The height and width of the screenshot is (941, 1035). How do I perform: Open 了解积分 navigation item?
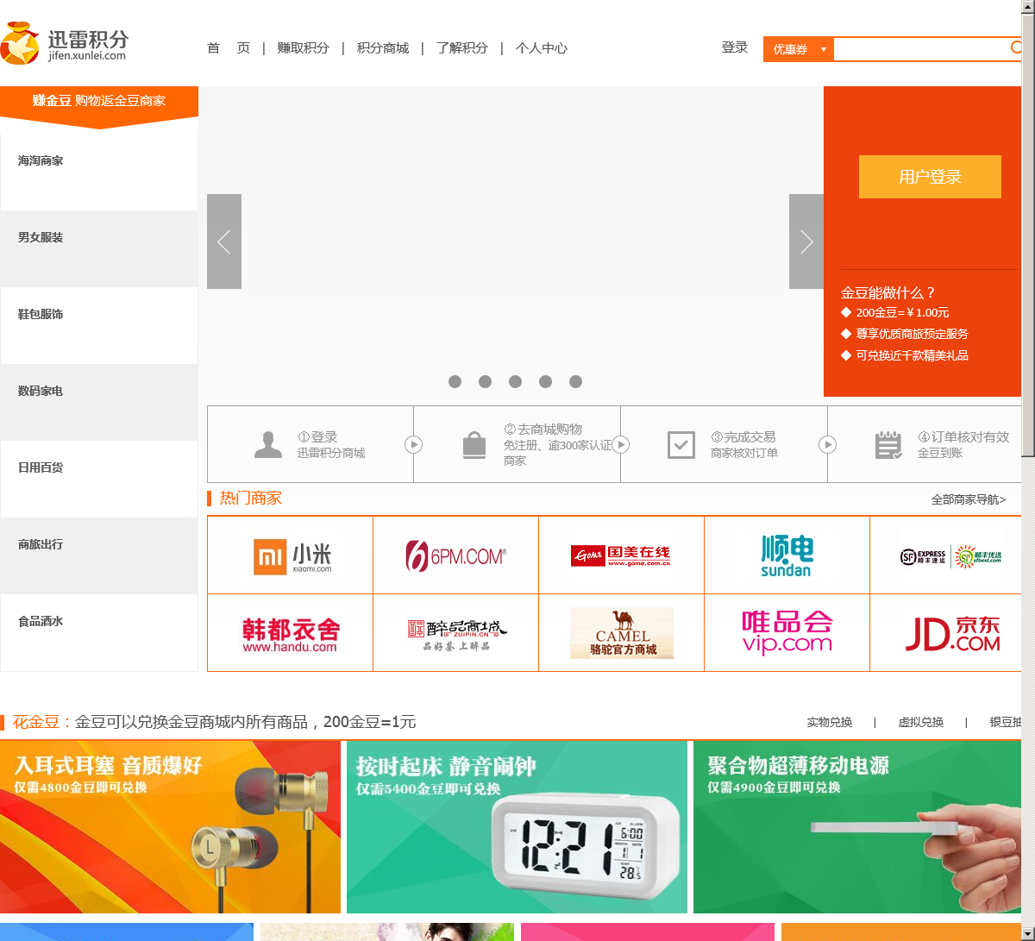coord(462,48)
